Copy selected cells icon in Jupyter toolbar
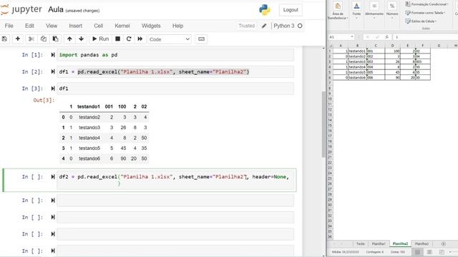This screenshot has height=257, width=458. 43,39
